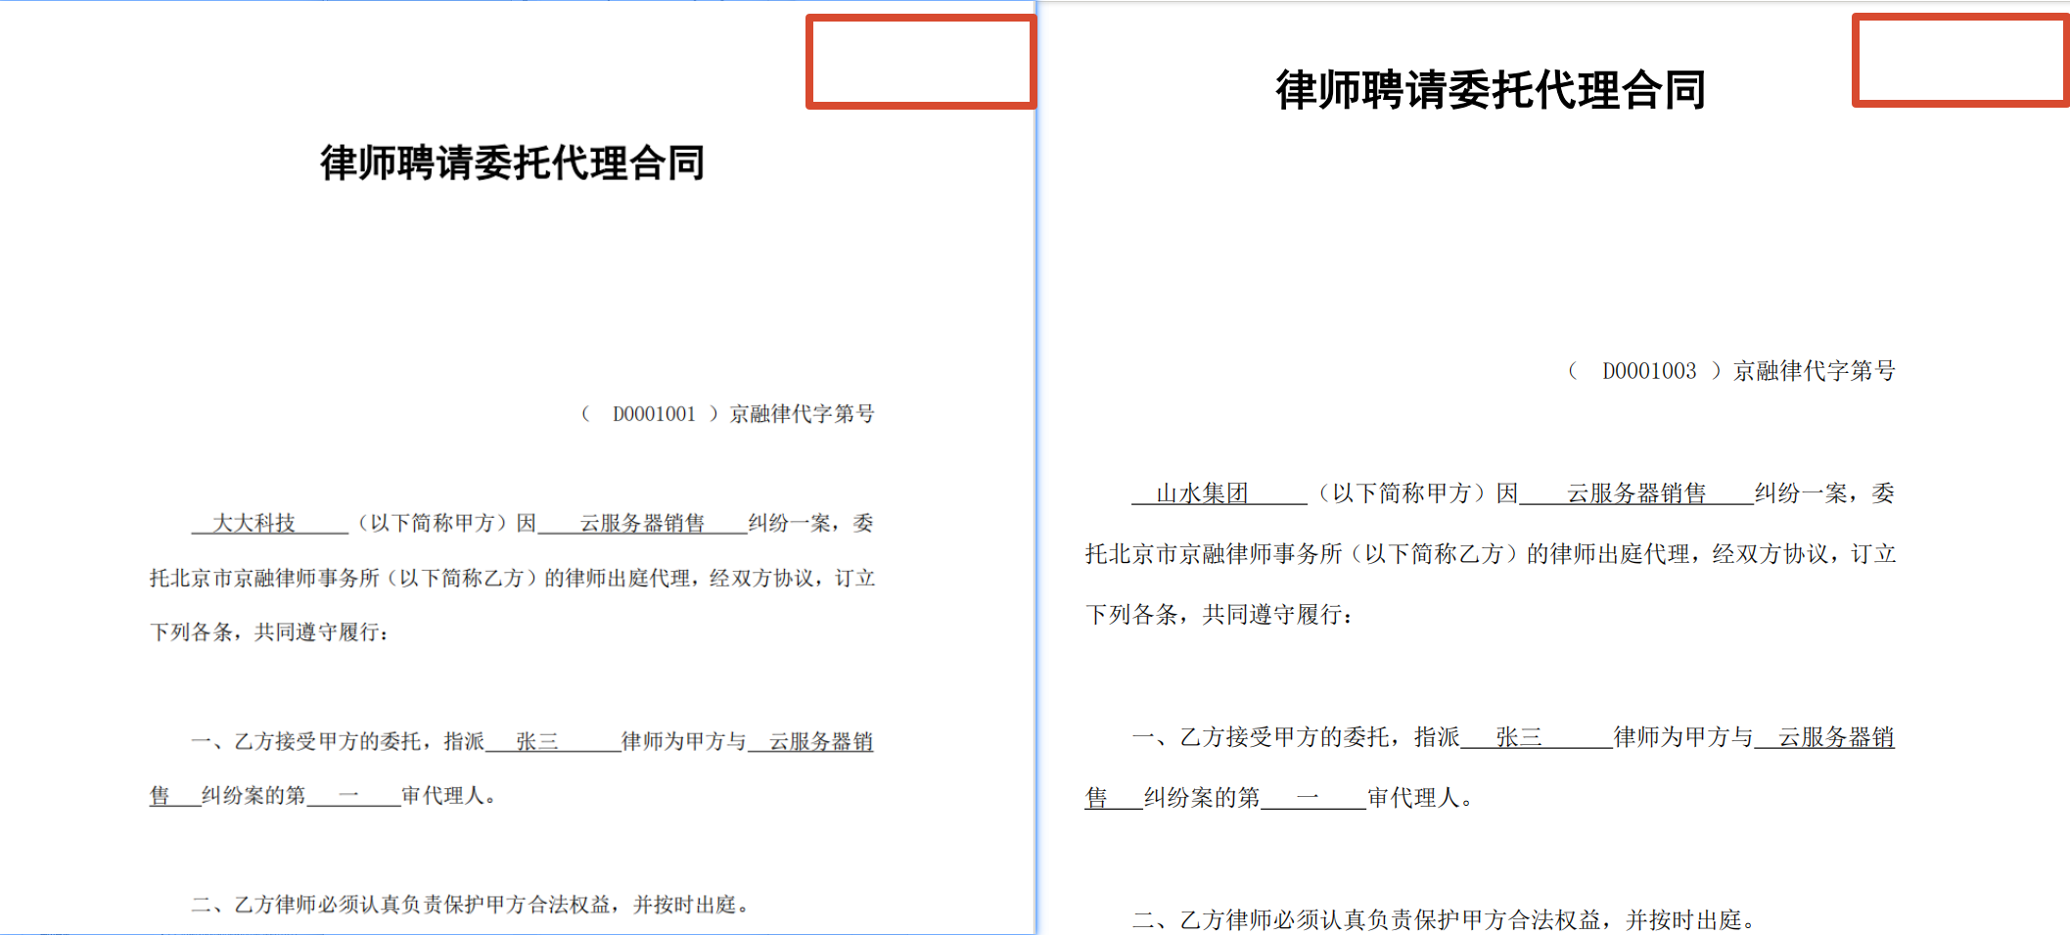Click clause 二 in the D0001003 contract
Screen dimensions: 2070x935
tap(1444, 919)
